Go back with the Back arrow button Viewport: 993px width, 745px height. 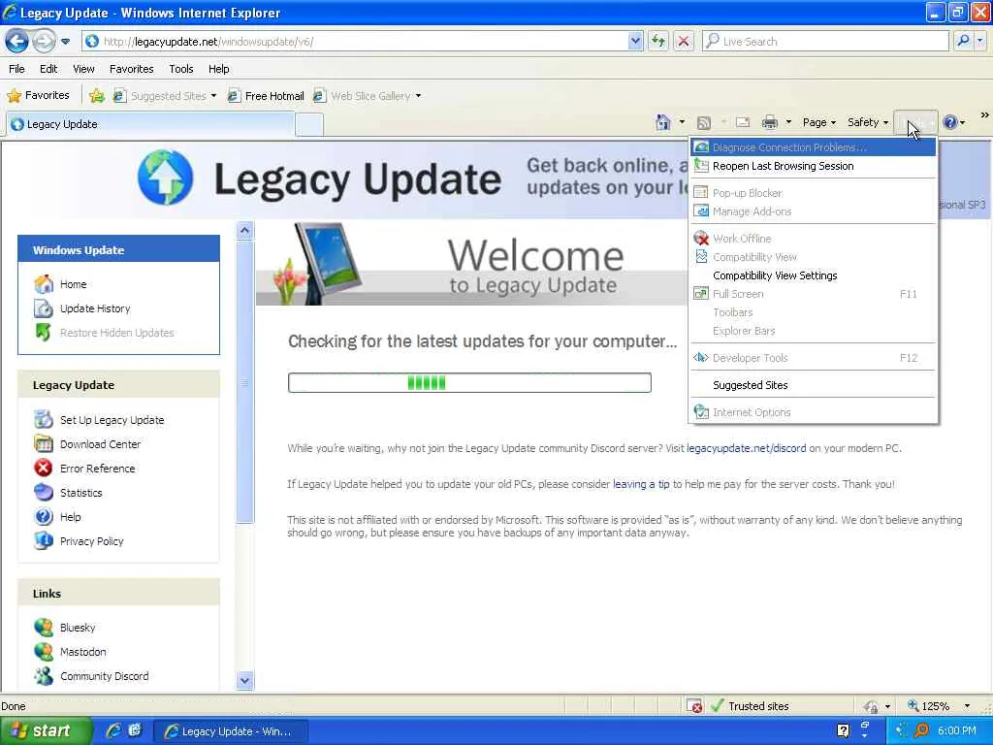(16, 42)
